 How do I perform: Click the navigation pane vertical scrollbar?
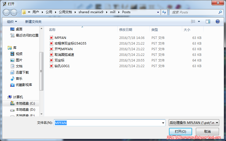pyautogui.click(x=41, y=71)
